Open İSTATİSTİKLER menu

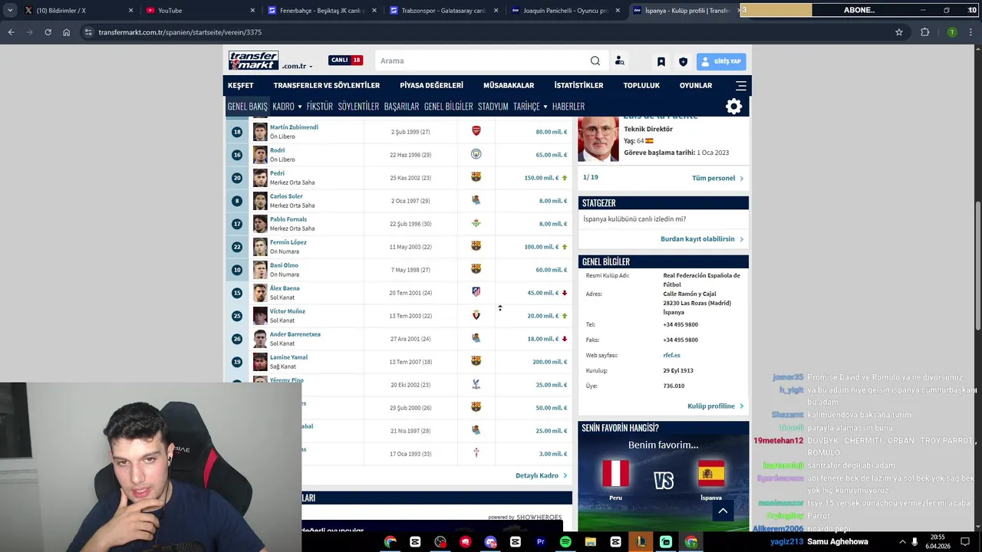pyautogui.click(x=578, y=85)
